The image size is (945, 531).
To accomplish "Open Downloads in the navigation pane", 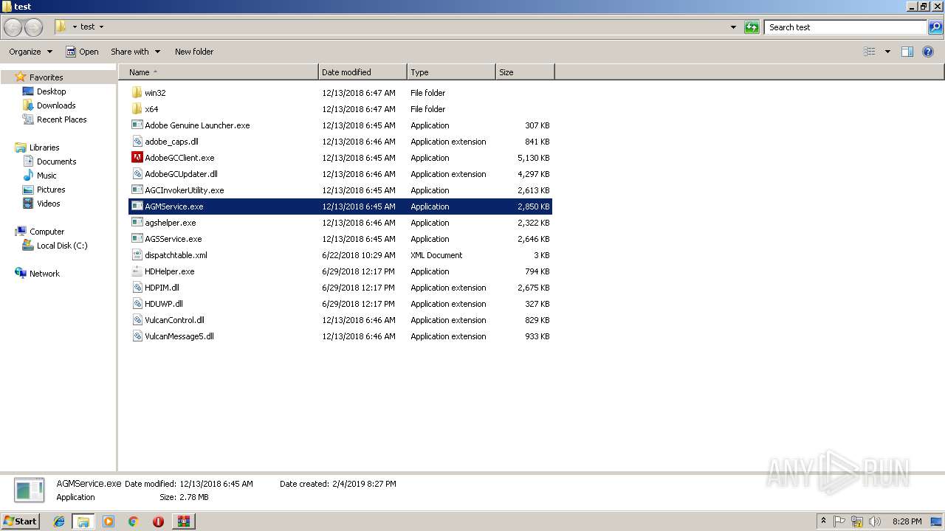I will [x=56, y=105].
